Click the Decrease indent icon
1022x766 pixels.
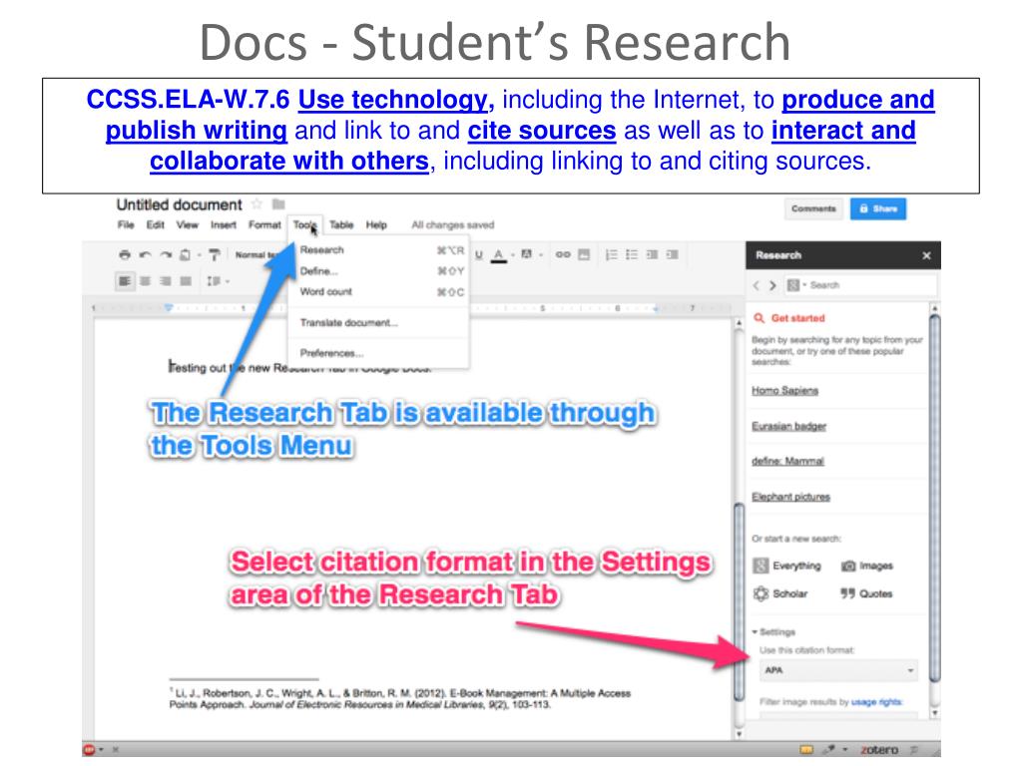652,254
